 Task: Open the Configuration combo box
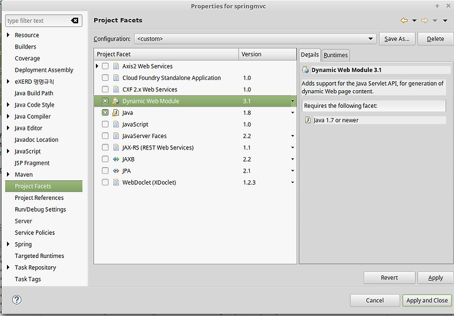255,38
